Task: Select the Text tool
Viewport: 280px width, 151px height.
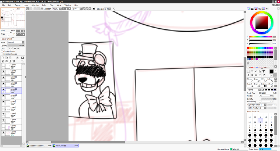Action: coord(264,71)
